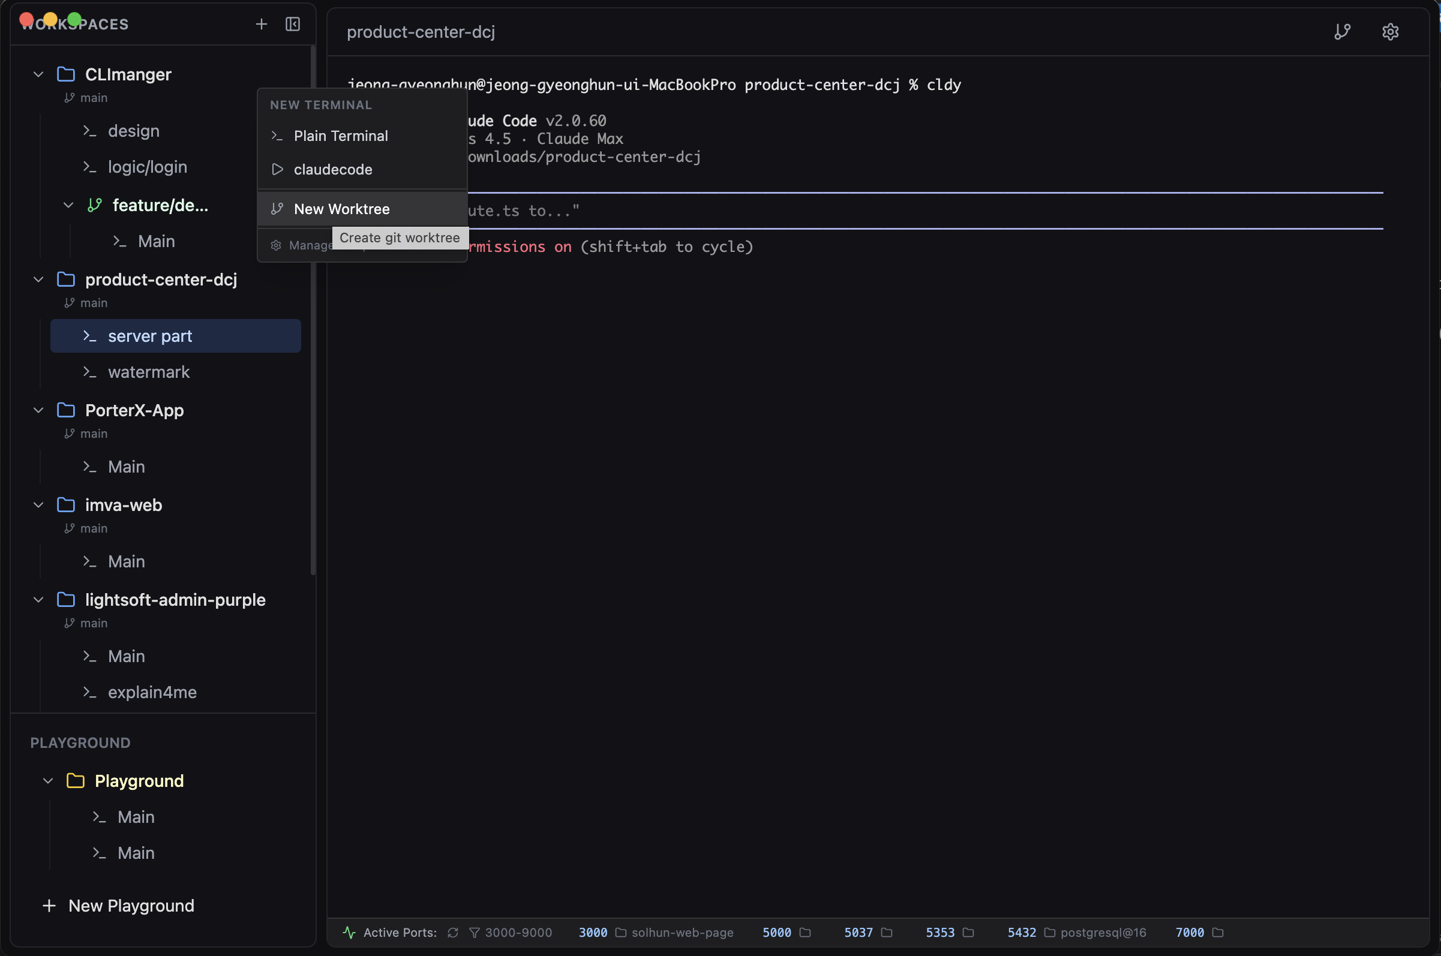Open the settings gear icon
1441x956 pixels.
[1391, 31]
